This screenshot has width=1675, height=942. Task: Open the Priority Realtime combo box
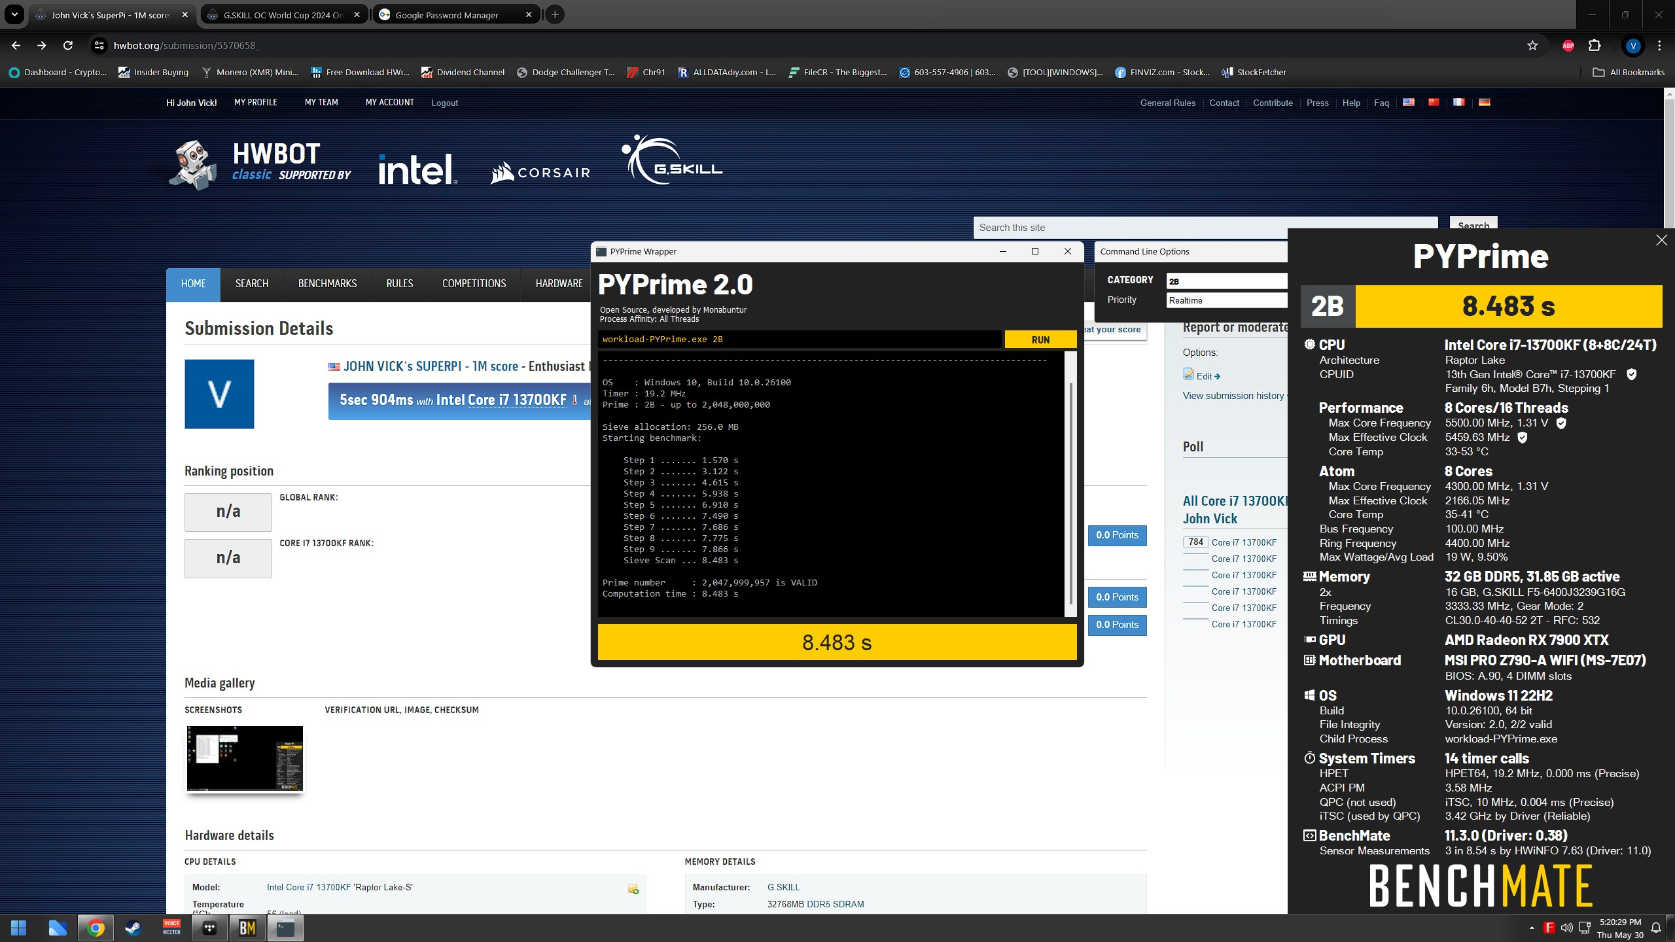[x=1227, y=300]
